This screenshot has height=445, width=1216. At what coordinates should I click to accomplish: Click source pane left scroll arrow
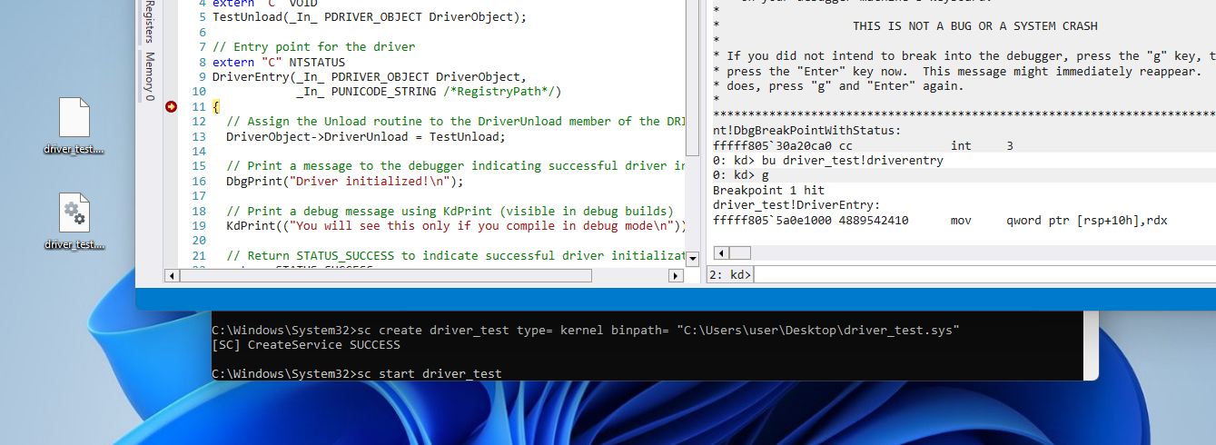[x=172, y=275]
